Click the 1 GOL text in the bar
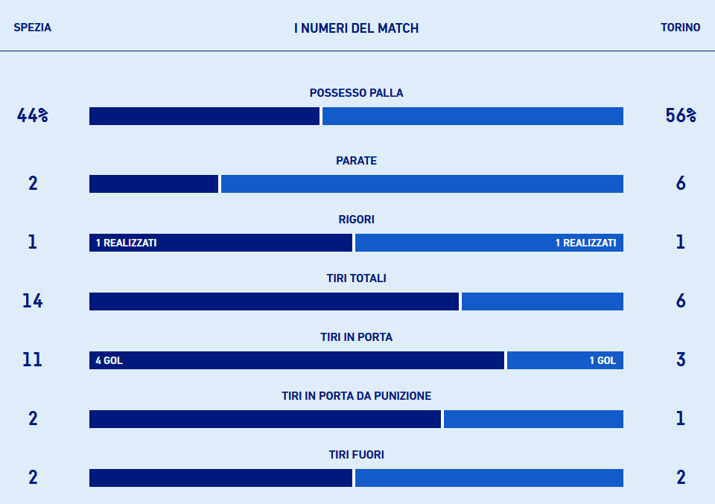The image size is (715, 504). pyautogui.click(x=603, y=360)
